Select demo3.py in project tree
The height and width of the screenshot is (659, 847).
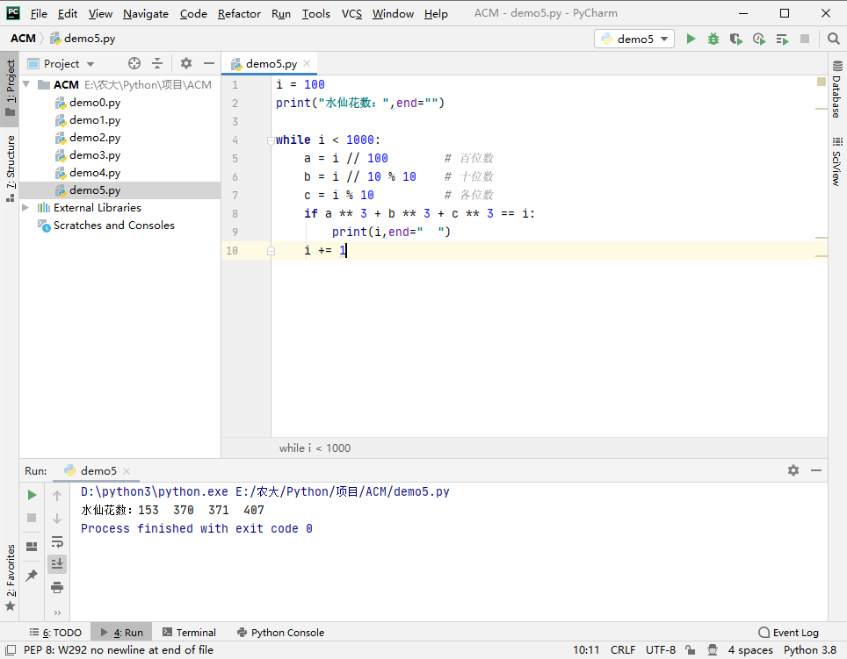[x=95, y=155]
